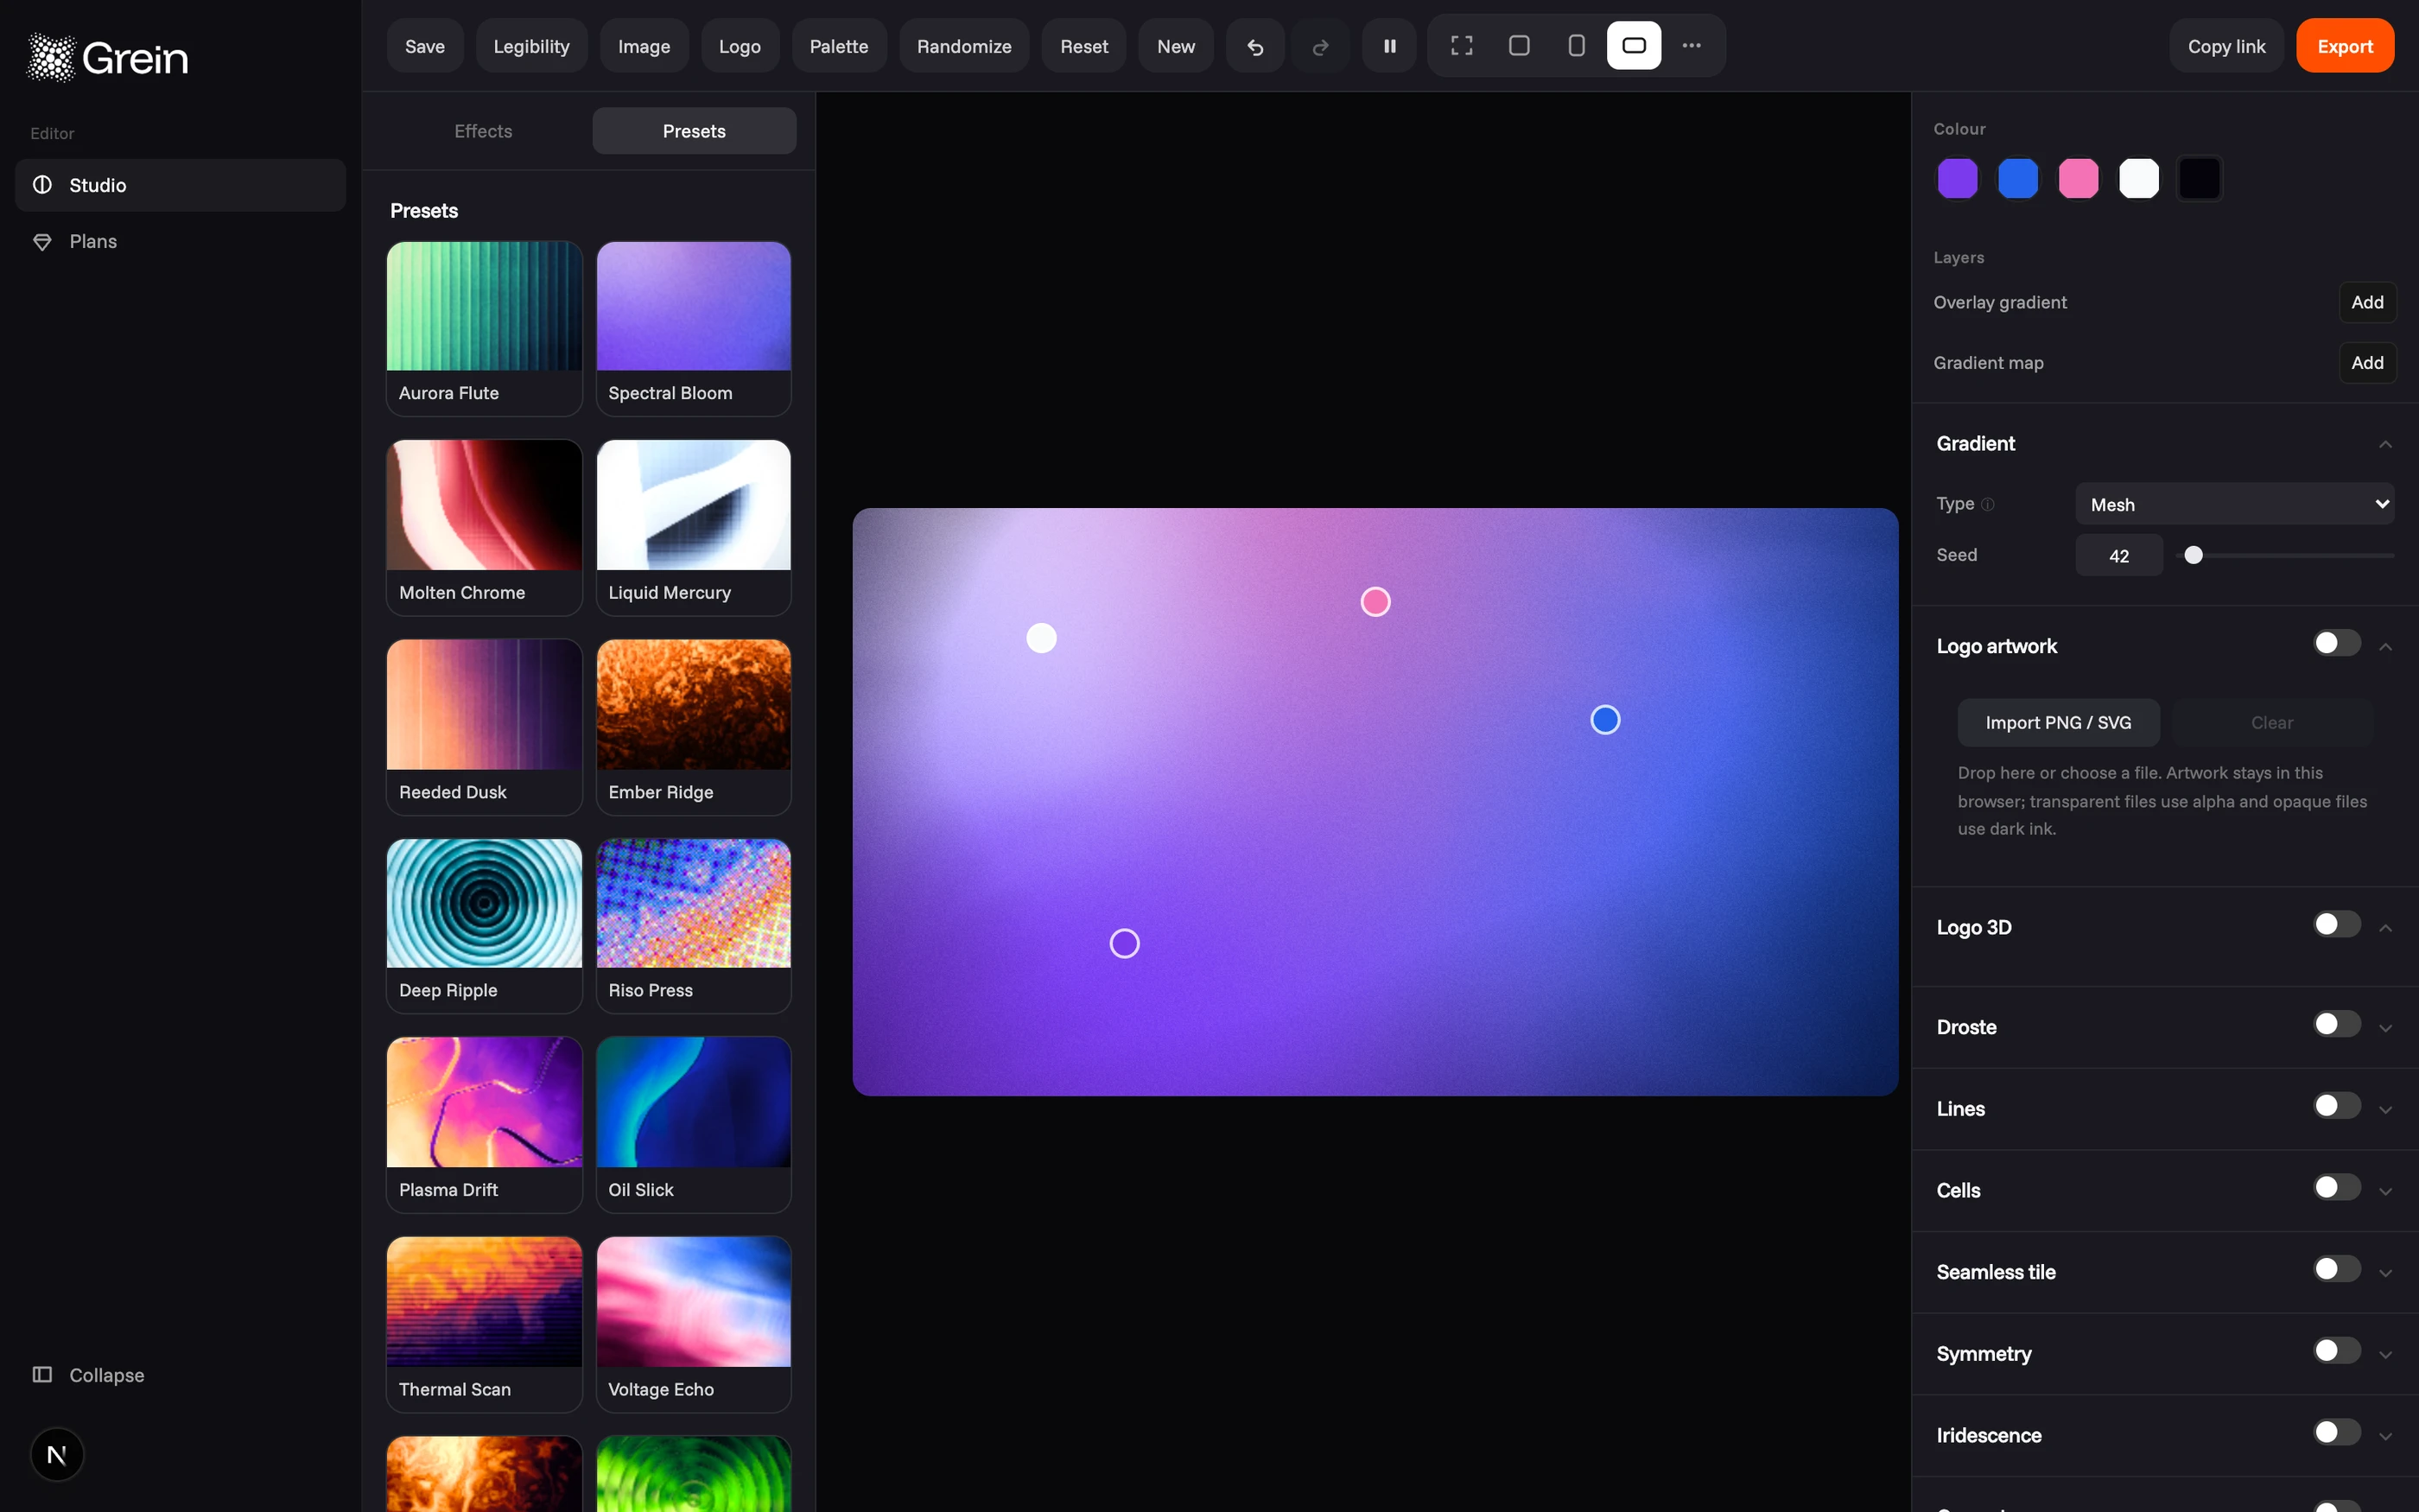Pick the white colour swatch

tap(2139, 179)
